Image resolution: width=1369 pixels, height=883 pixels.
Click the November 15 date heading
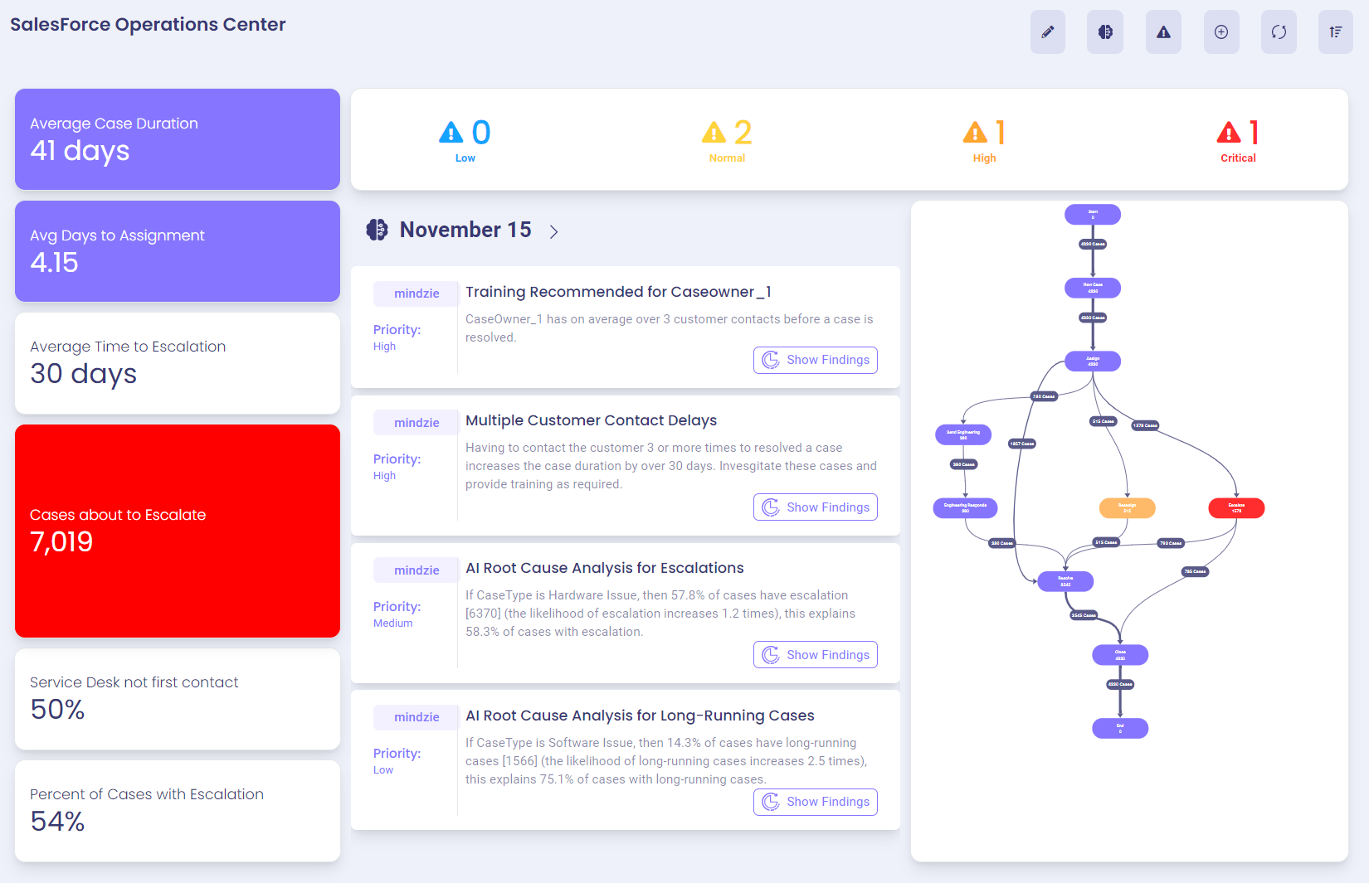point(465,230)
